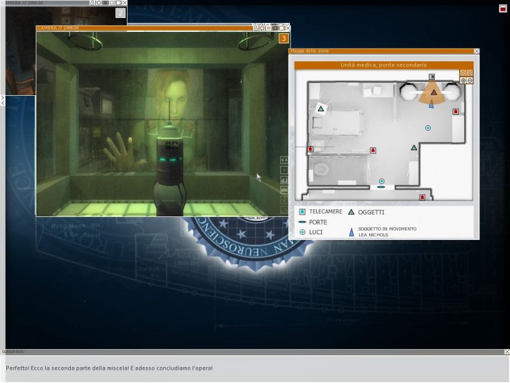
Task: Toggle the door marker at bottom of map
Action: point(381,187)
